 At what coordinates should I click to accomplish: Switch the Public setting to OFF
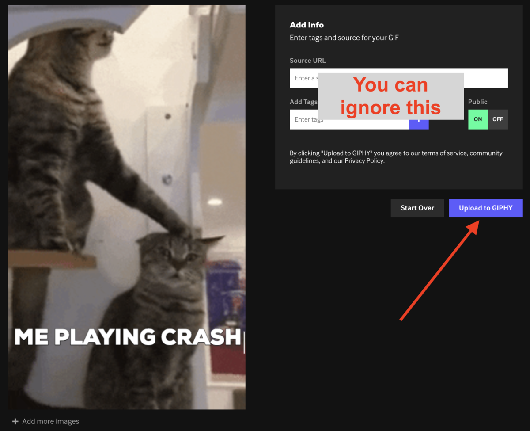point(498,119)
